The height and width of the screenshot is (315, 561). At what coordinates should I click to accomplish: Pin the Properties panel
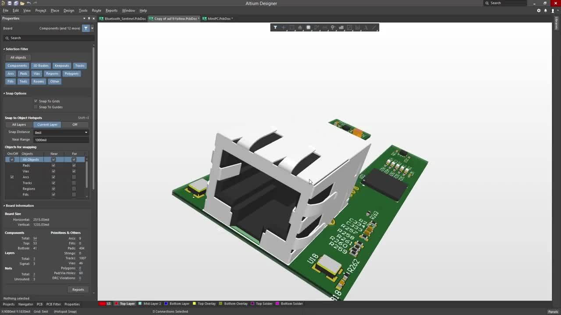point(89,18)
